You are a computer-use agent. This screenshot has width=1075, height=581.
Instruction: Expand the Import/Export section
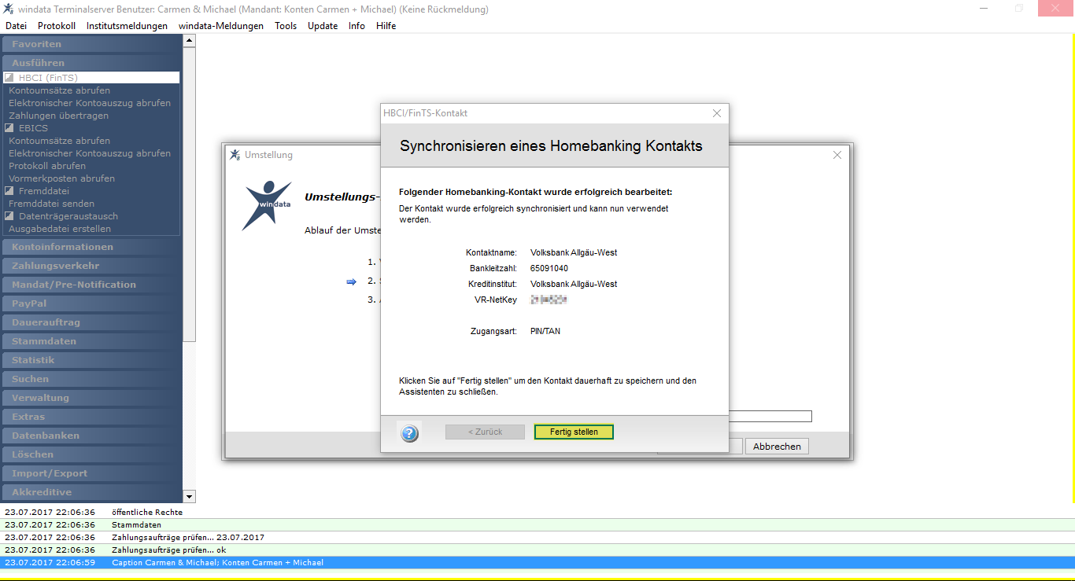pyautogui.click(x=91, y=473)
